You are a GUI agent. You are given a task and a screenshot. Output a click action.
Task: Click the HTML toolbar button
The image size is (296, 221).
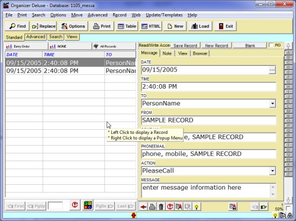(x=151, y=26)
